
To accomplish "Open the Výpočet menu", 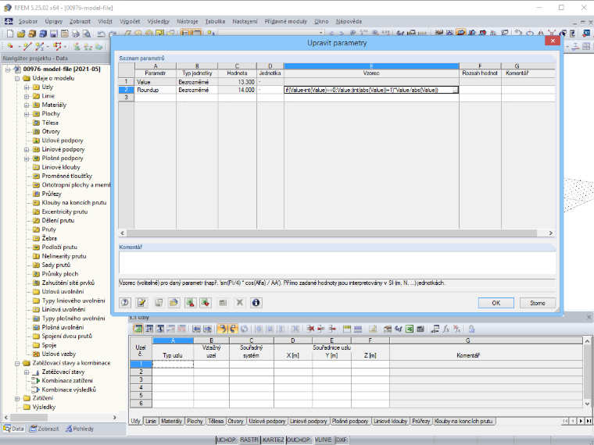I will point(130,22).
